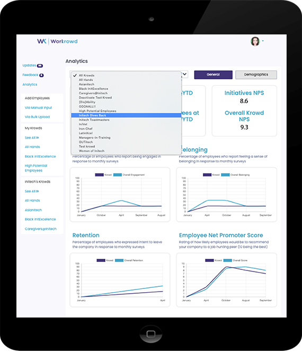302x353 pixels.
Task: Click the Updates notification badge
Action: coord(40,66)
